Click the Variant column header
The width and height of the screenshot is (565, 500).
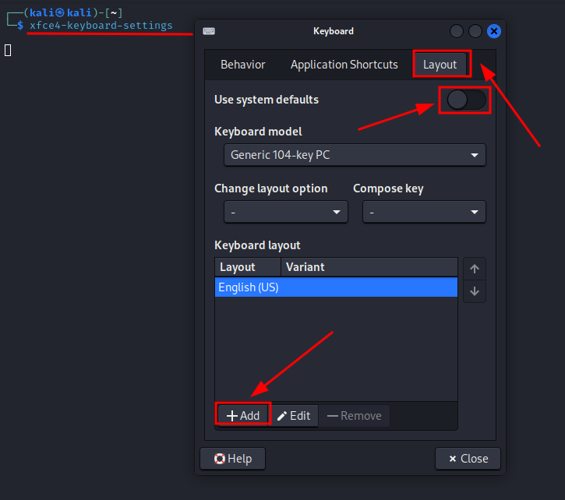[x=369, y=267]
